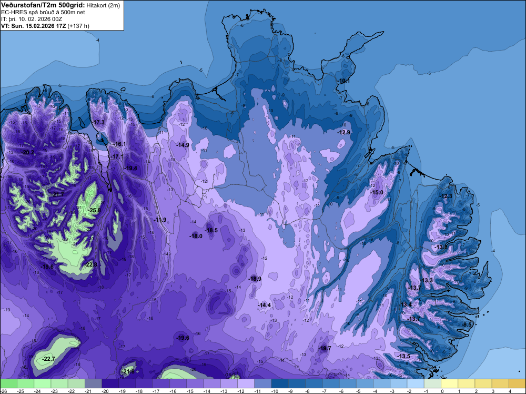
Task: Click the -17.1 temperature label
Action: [117, 156]
